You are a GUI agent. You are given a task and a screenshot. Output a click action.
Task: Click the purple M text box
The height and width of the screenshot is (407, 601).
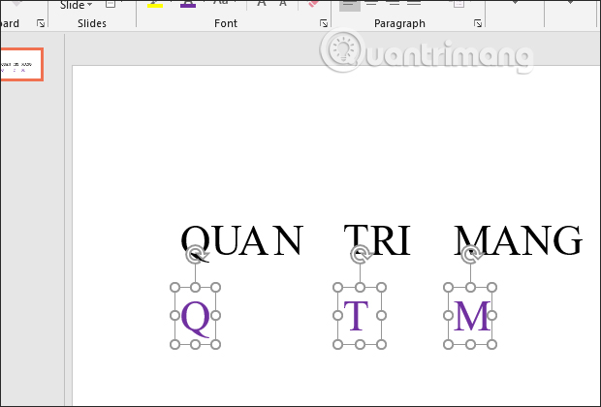pyautogui.click(x=472, y=316)
